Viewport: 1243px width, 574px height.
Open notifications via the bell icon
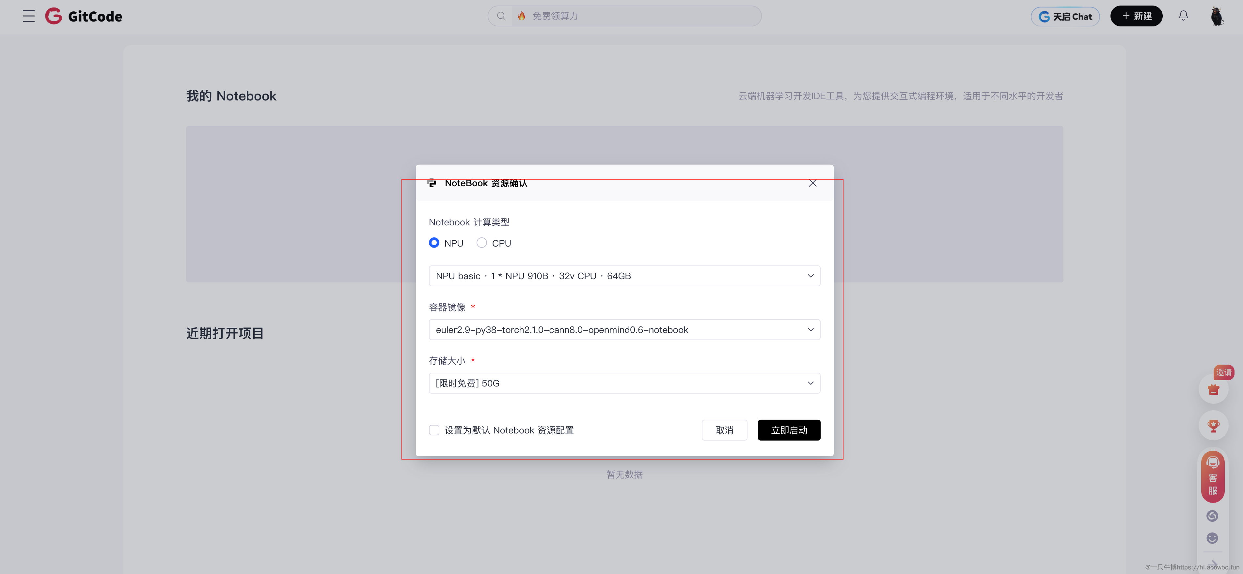pos(1183,16)
